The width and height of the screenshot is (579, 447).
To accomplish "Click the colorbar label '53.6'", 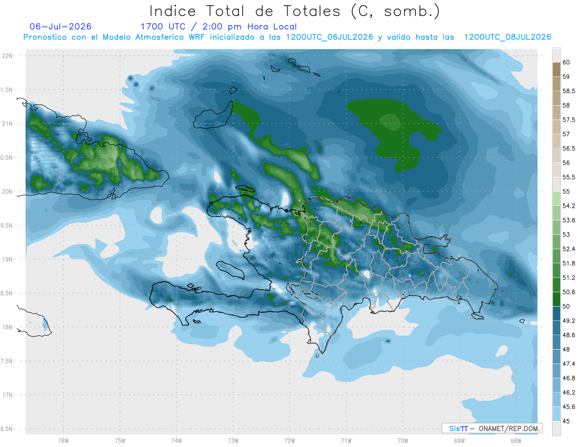I will coord(569,220).
